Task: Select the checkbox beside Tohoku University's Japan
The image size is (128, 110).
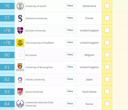Action: 107,79
